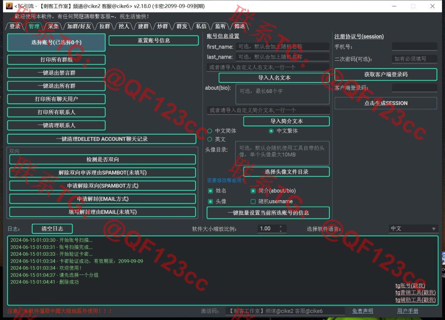
Task: Click 打印所有联系人 button
Action: (56, 112)
